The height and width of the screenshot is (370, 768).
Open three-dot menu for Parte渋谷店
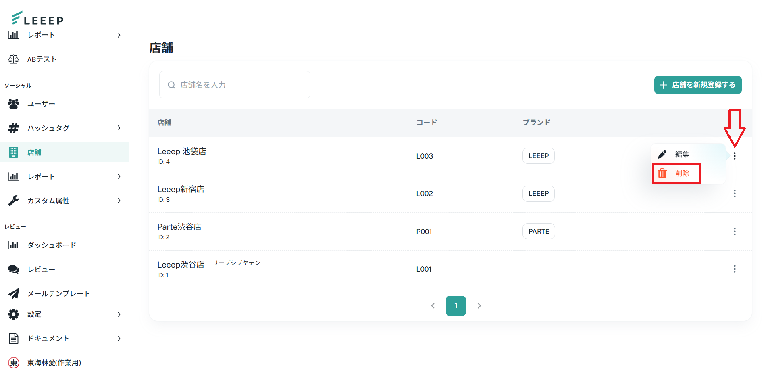(x=735, y=231)
